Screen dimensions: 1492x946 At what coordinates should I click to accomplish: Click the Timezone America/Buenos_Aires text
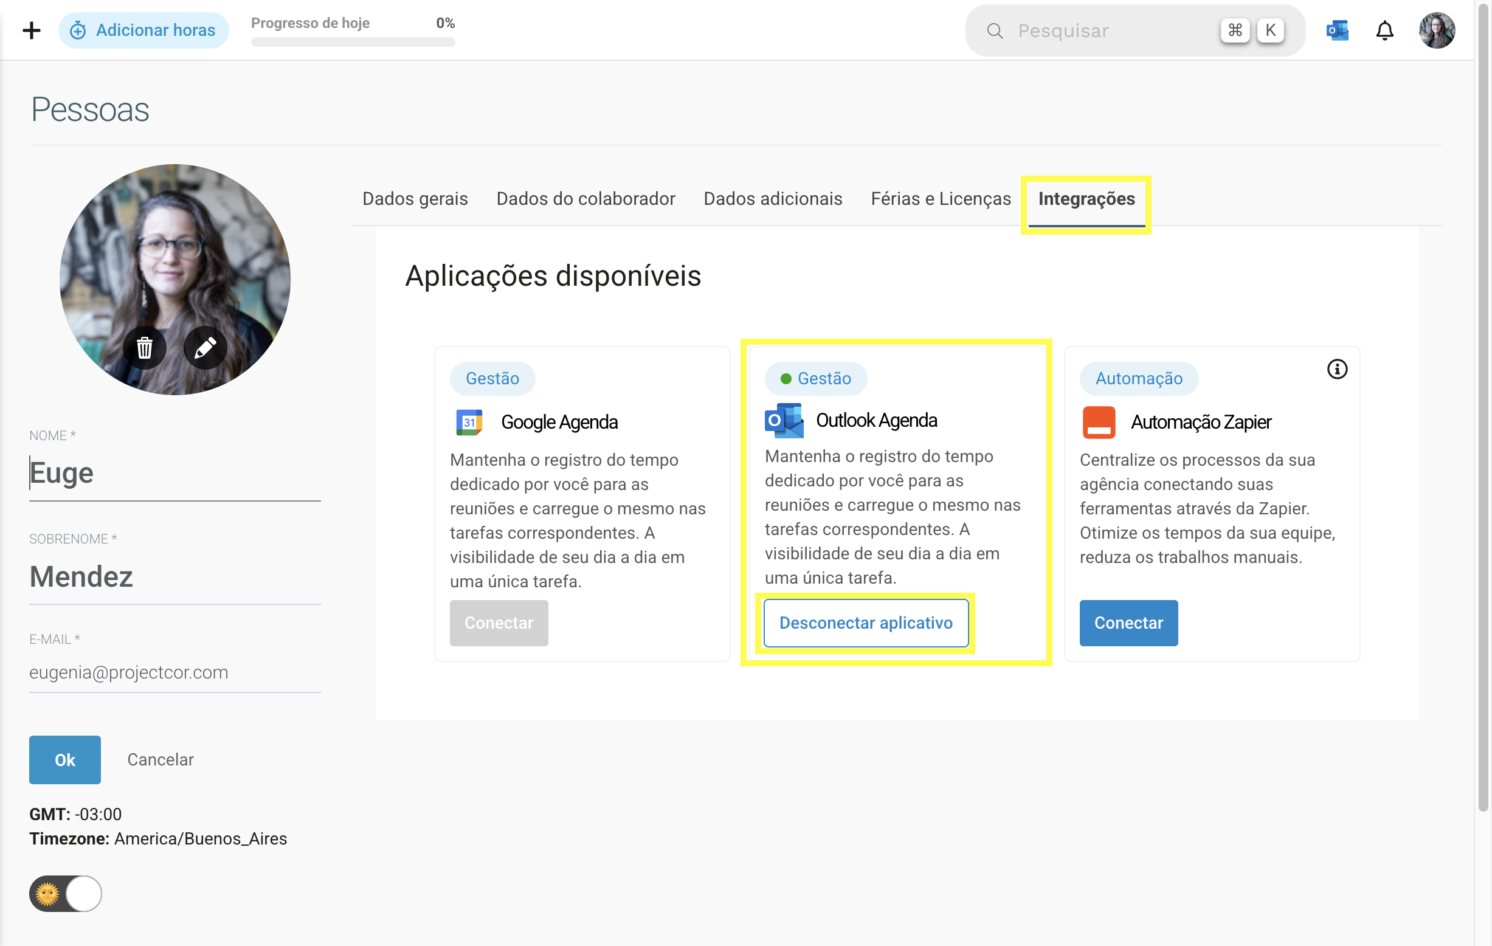click(158, 838)
